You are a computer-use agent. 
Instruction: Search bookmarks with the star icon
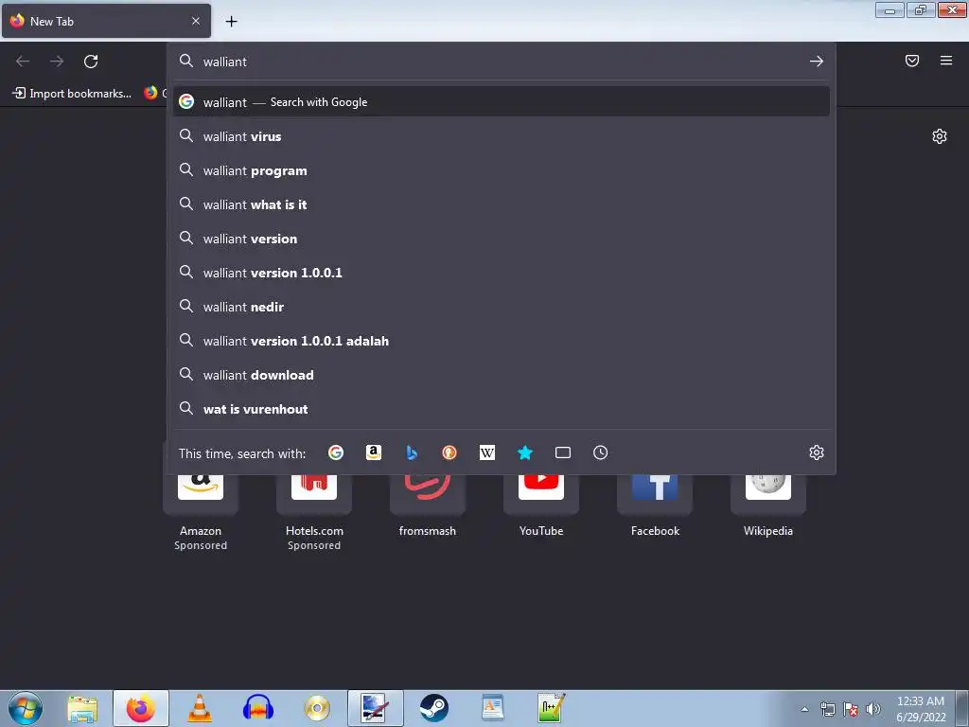coord(524,453)
